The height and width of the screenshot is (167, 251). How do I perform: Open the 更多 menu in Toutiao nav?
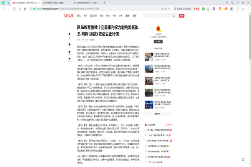point(135,16)
